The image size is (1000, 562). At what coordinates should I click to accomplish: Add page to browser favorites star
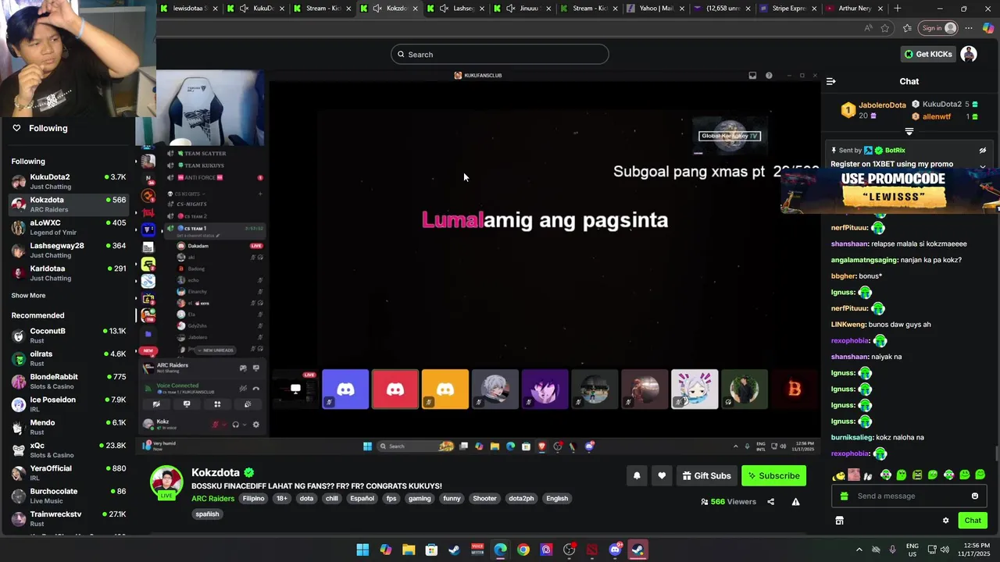pyautogui.click(x=884, y=28)
